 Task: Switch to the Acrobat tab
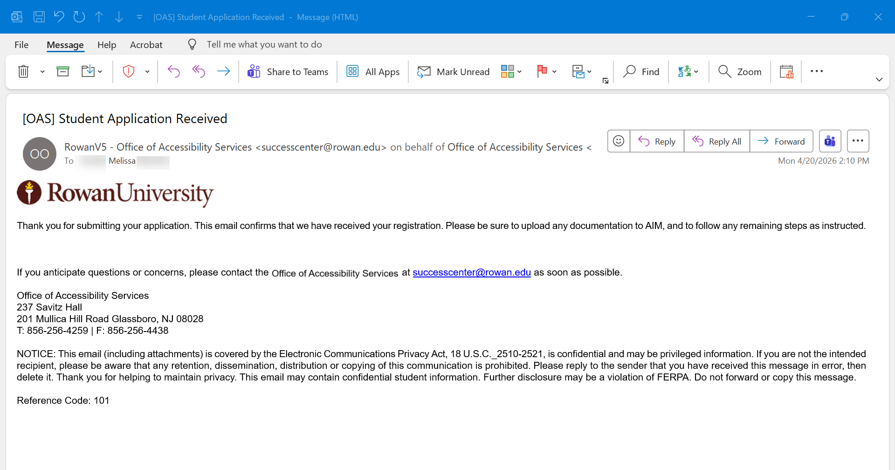tap(146, 45)
